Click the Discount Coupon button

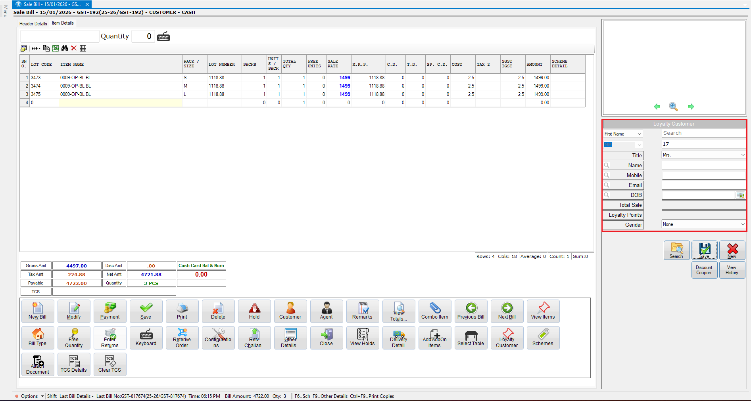[x=704, y=270]
